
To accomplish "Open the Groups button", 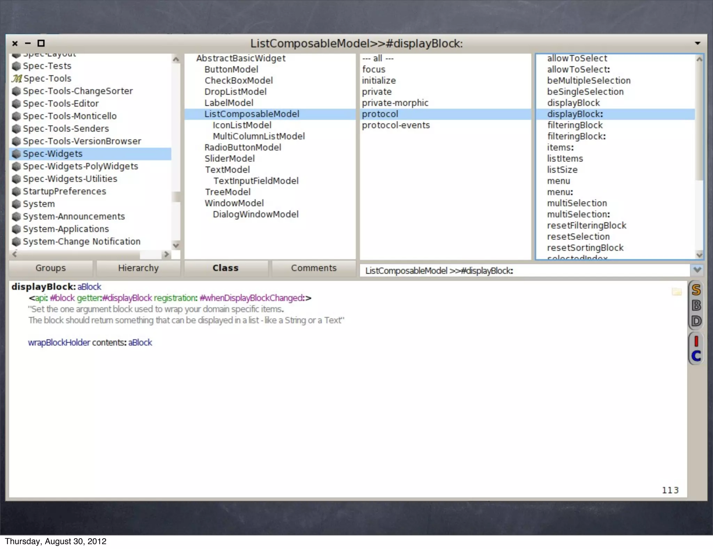I will tap(50, 268).
